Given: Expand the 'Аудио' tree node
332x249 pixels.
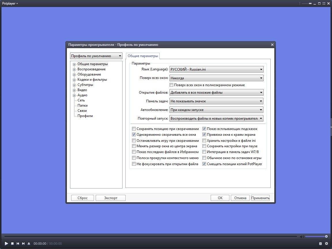Looking at the screenshot, I should coord(74,95).
